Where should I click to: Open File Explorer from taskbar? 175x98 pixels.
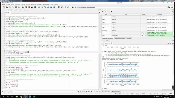pyautogui.click(x=17, y=96)
